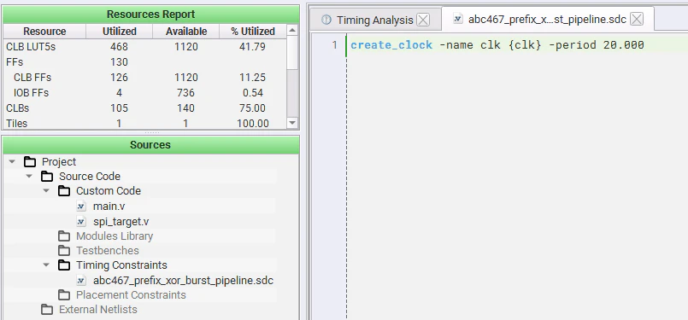
Task: Click the create_clock keyword in editor
Action: click(x=391, y=44)
